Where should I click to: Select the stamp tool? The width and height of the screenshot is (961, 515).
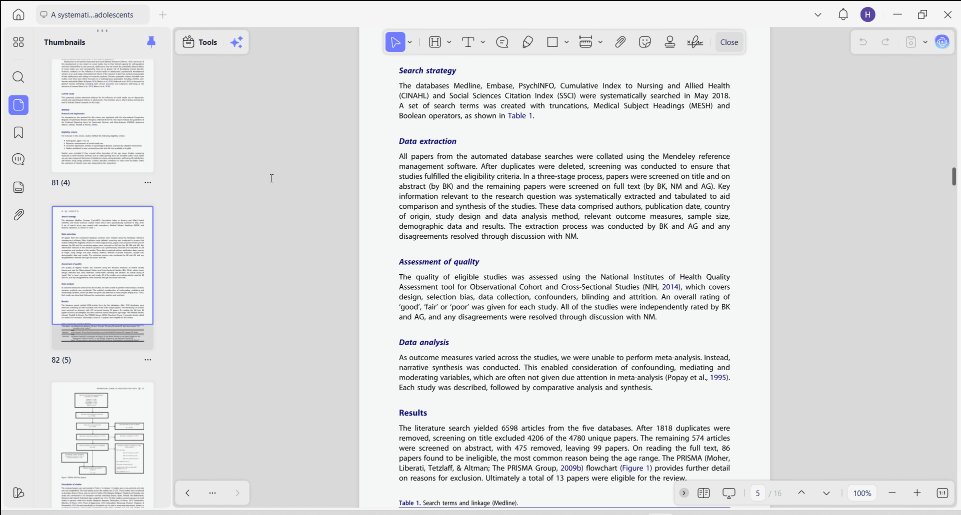point(670,42)
